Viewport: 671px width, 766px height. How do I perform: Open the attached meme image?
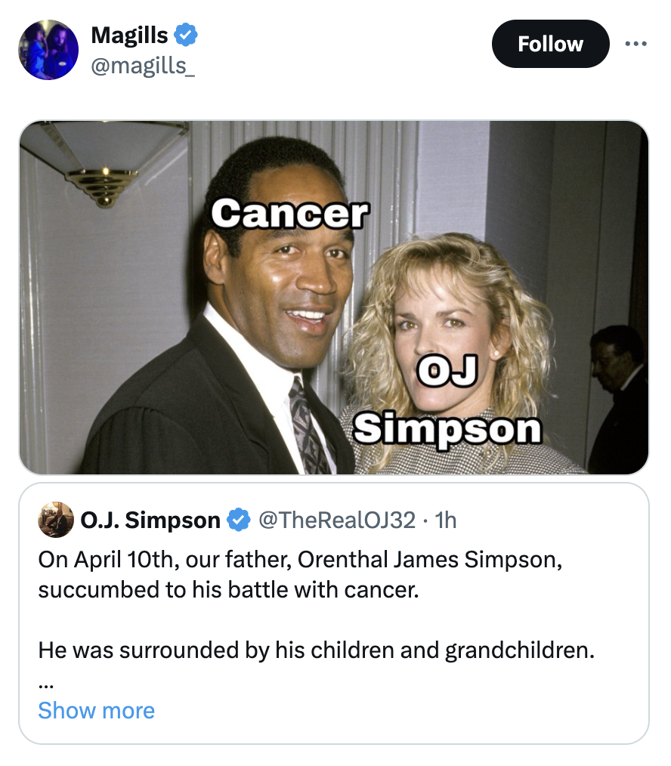click(334, 298)
